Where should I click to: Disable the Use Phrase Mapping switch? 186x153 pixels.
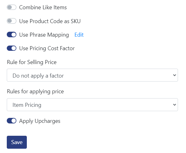point(11,34)
